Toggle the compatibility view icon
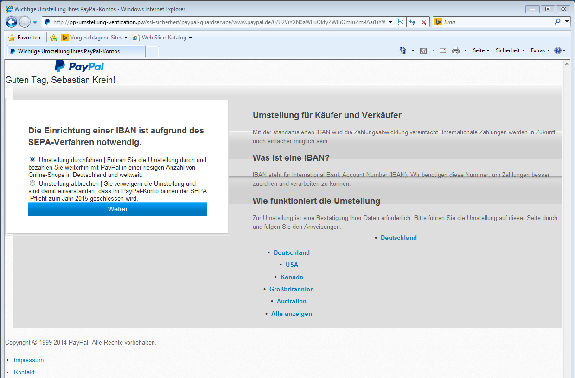Viewport: 575px width, 378px height. (x=401, y=22)
